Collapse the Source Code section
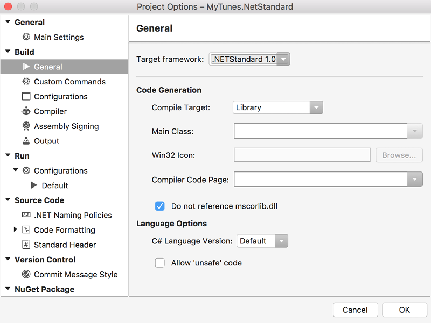This screenshot has width=431, height=323. coord(8,199)
